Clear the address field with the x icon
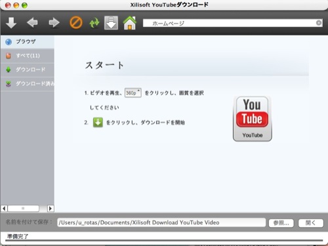 point(319,23)
